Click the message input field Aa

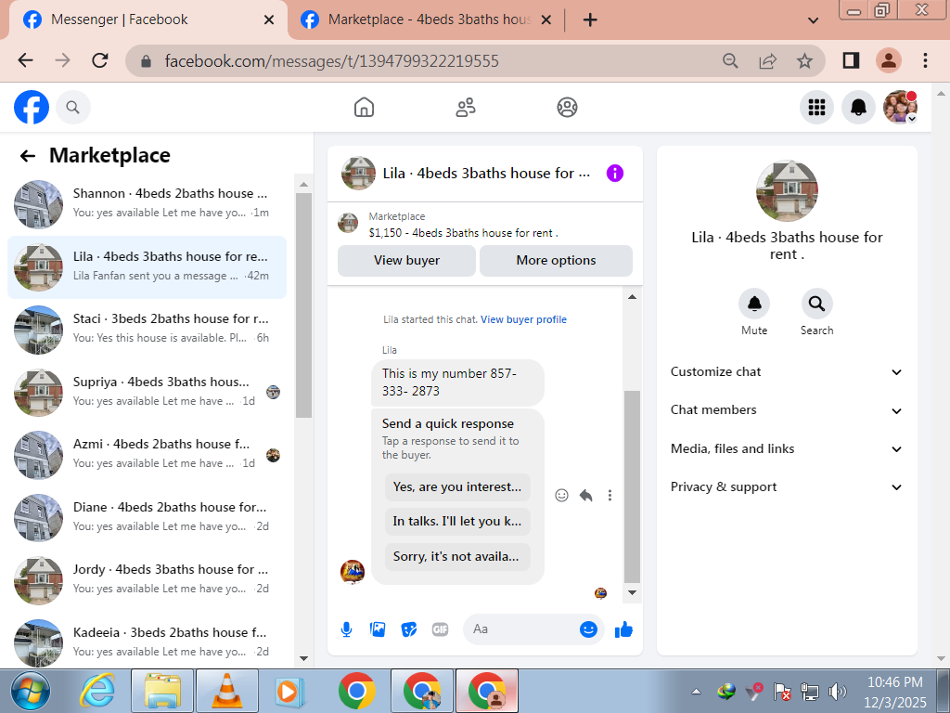521,629
